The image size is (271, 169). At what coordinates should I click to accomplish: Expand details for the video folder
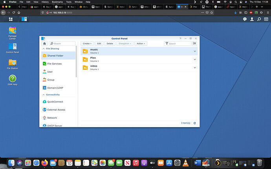click(x=195, y=68)
